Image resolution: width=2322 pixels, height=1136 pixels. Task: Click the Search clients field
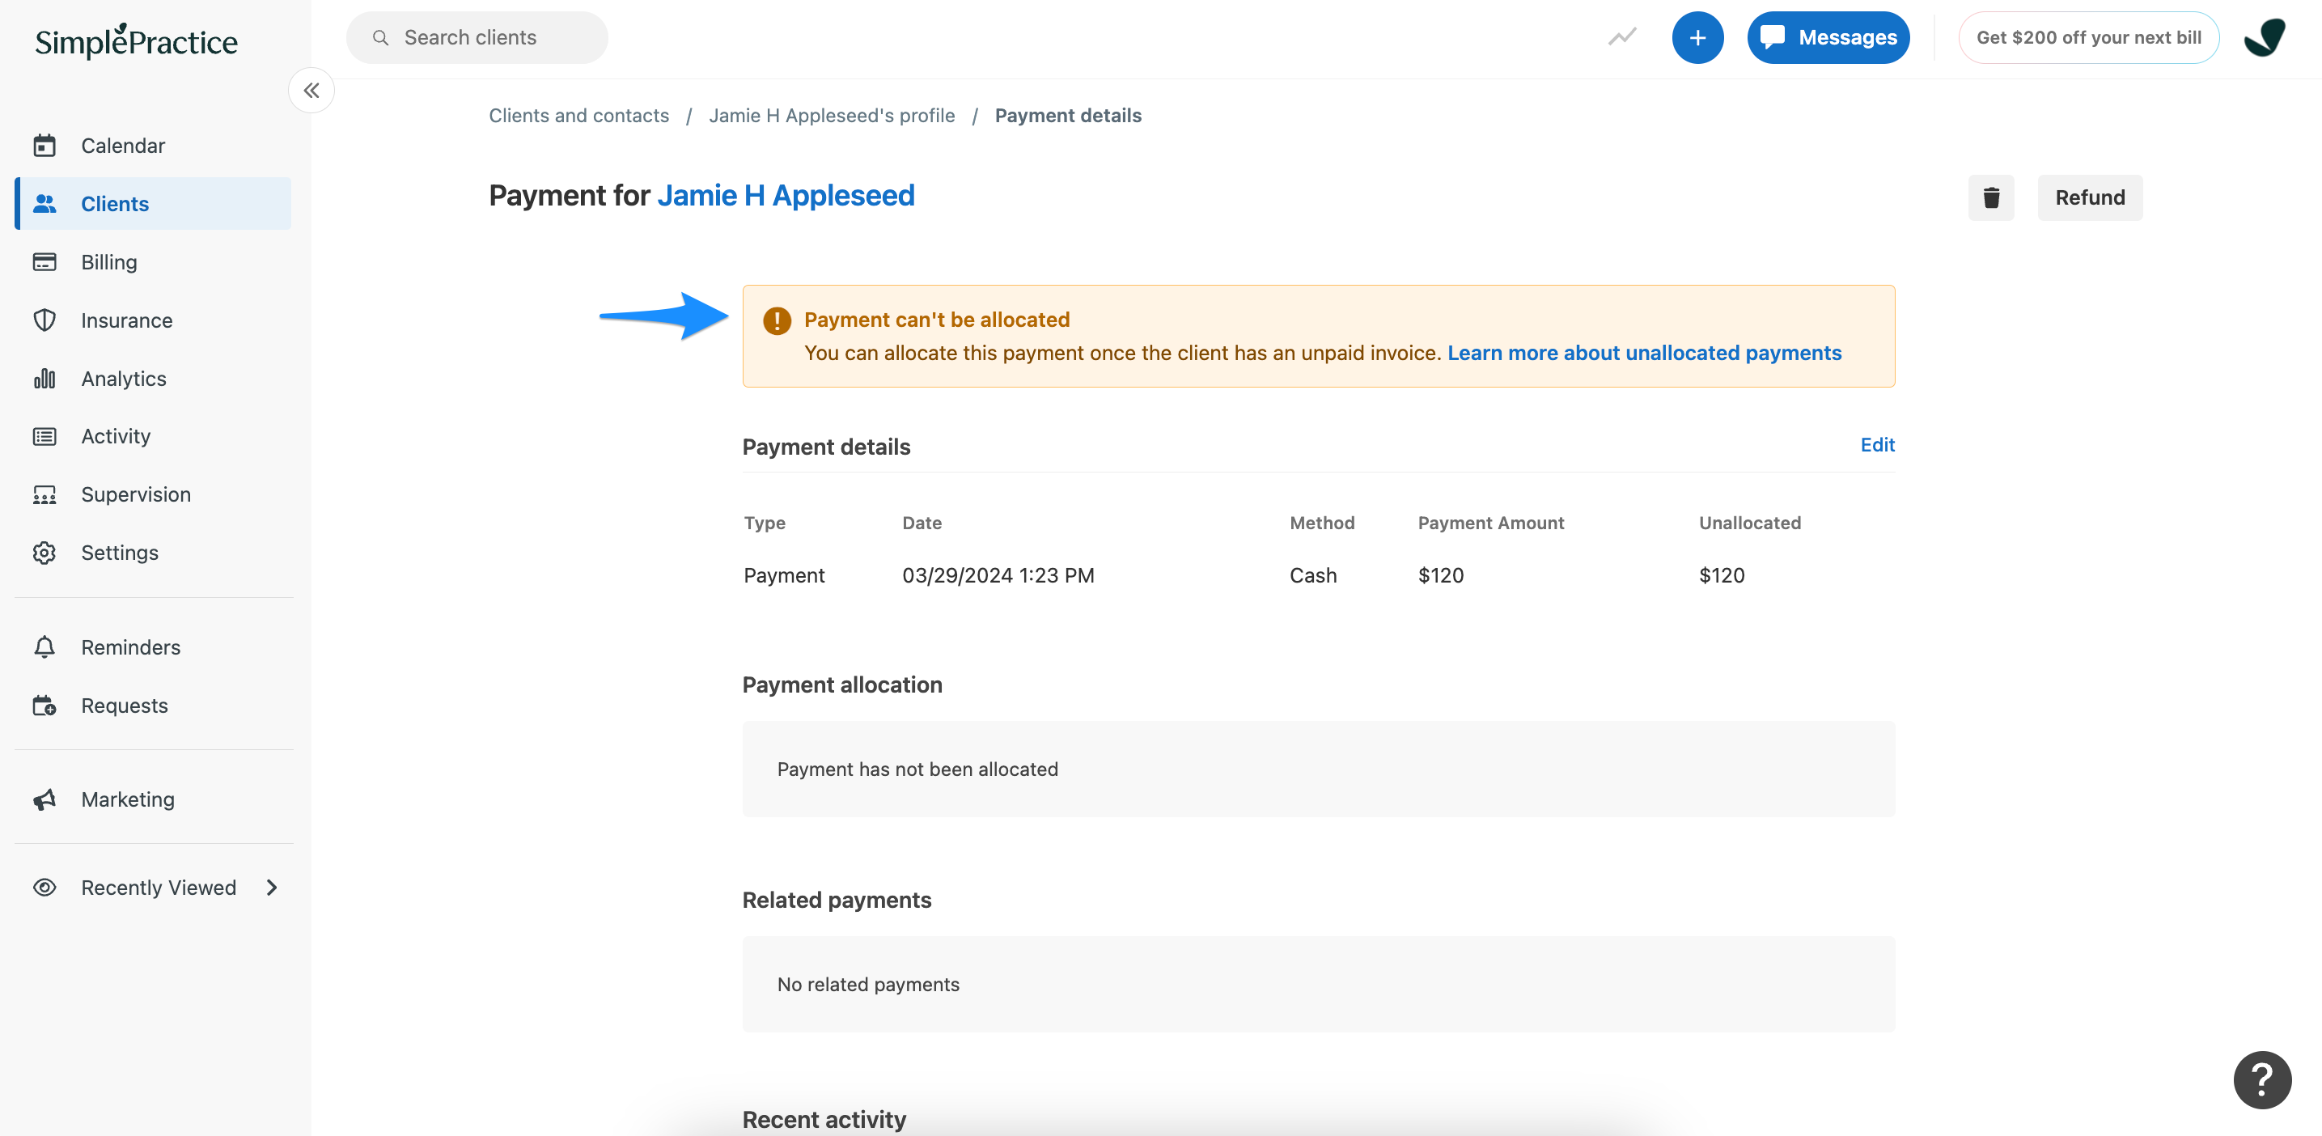(477, 37)
